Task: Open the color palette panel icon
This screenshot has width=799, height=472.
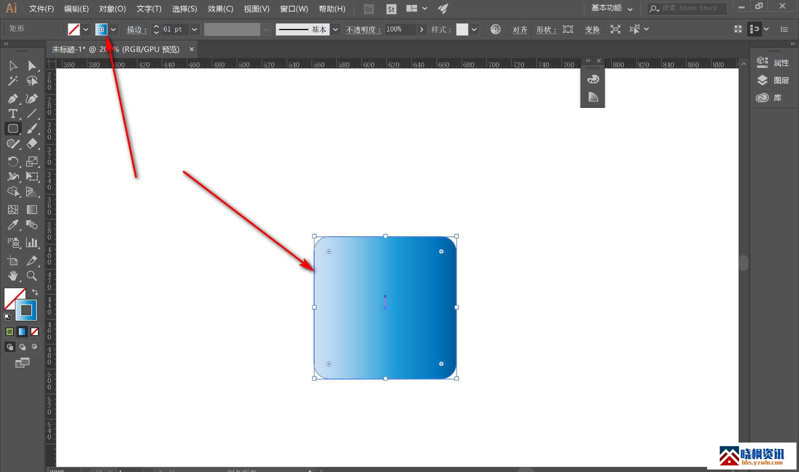Action: point(593,79)
